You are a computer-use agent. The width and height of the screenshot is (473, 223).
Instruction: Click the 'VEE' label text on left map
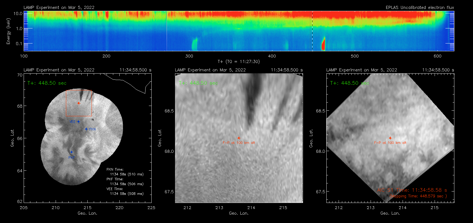click(x=72, y=122)
